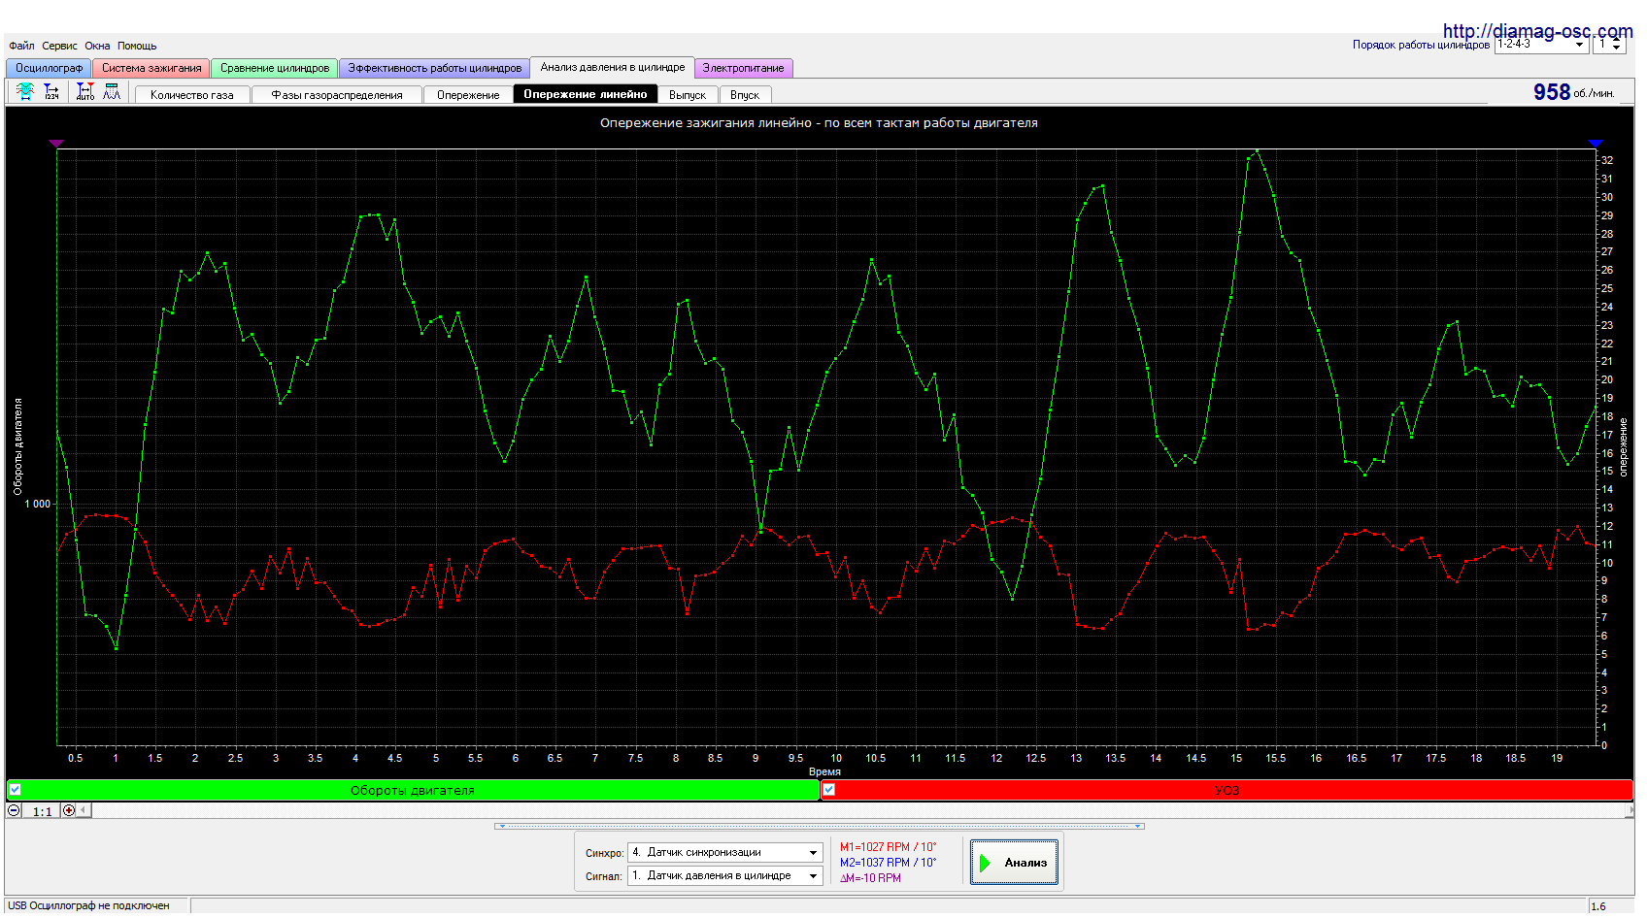The width and height of the screenshot is (1647, 918).
Task: Click the first analysis toolbar icon
Action: (25, 91)
